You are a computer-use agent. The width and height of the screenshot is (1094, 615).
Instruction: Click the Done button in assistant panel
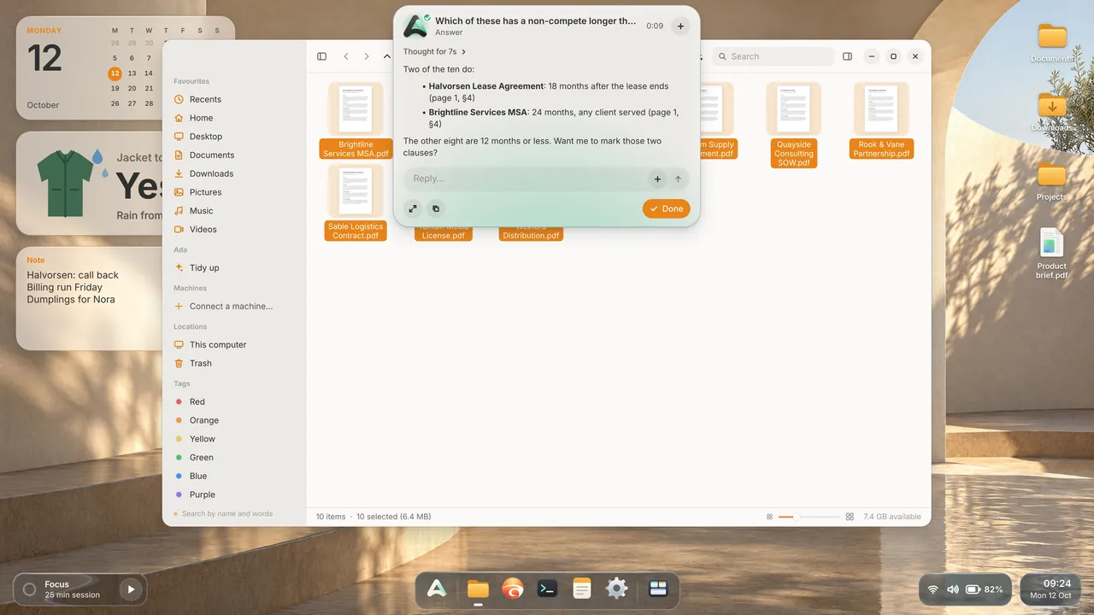click(667, 208)
